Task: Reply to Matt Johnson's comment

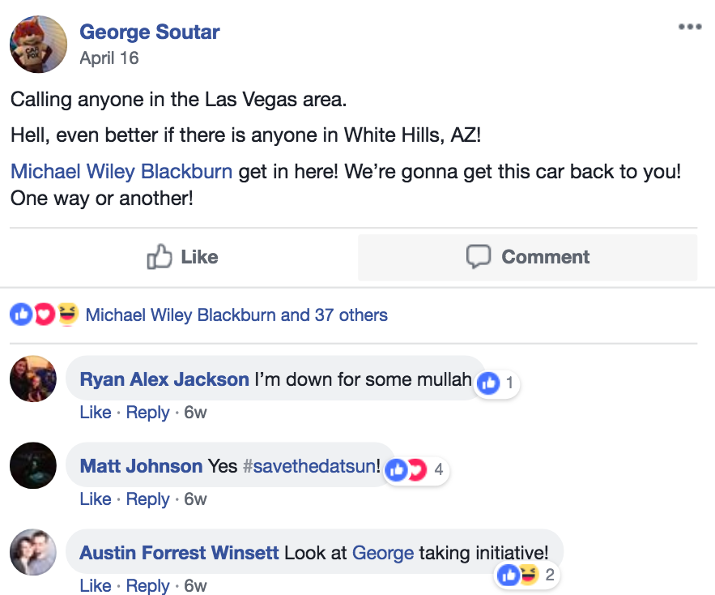Action: (x=148, y=499)
